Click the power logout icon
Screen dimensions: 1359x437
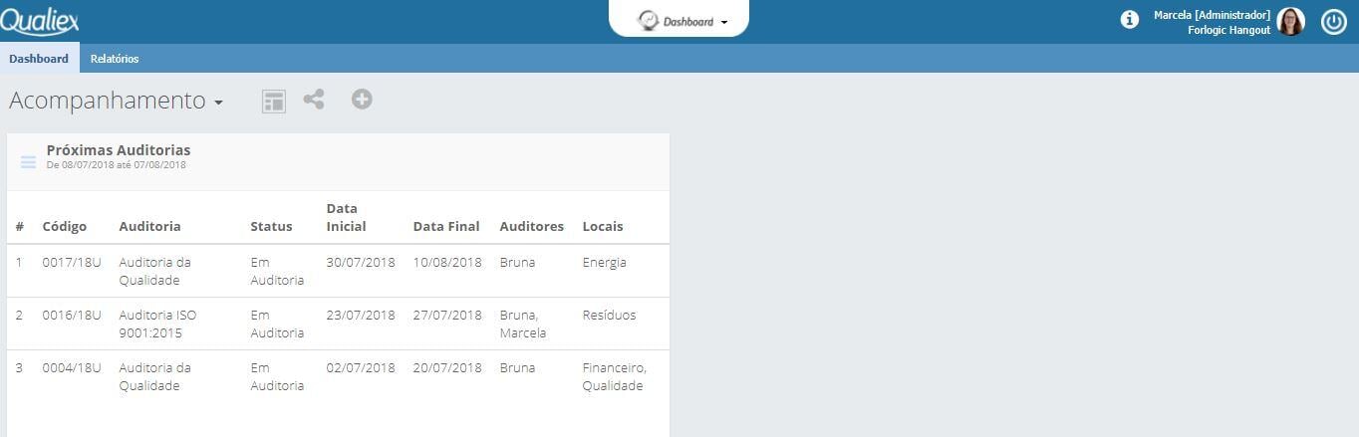1334,22
